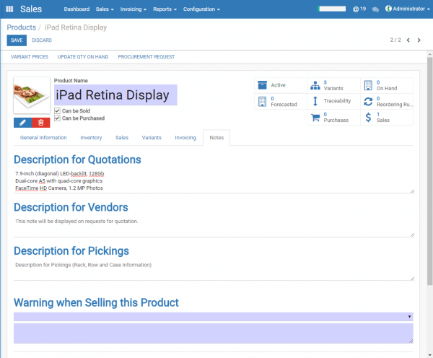Click Update Qty On Hand button

tap(83, 57)
